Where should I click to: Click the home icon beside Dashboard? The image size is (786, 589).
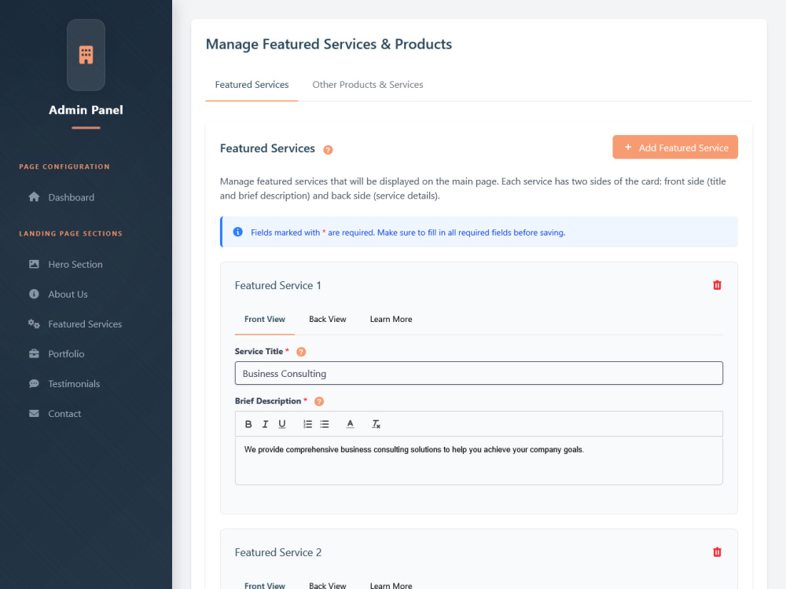34,197
